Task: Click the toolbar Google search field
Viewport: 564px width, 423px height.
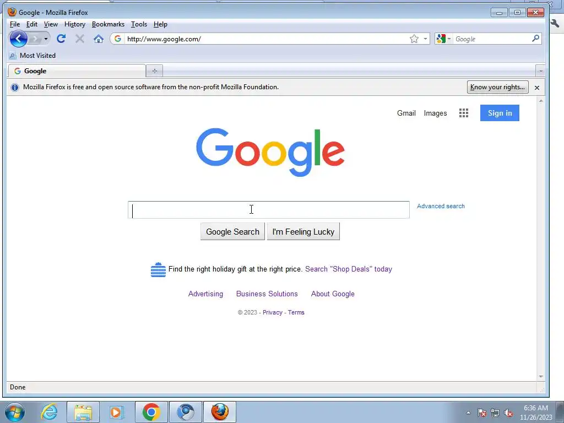Action: (x=492, y=39)
